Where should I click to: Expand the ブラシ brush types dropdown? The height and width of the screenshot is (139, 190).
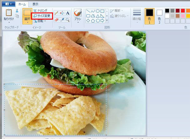click(x=78, y=22)
